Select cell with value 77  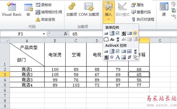click(x=139, y=85)
